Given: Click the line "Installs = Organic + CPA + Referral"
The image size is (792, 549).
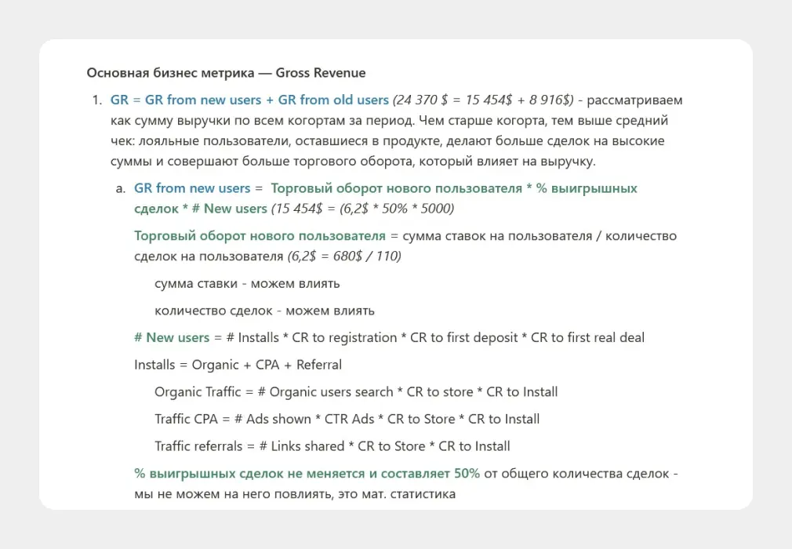Looking at the screenshot, I should 238,365.
